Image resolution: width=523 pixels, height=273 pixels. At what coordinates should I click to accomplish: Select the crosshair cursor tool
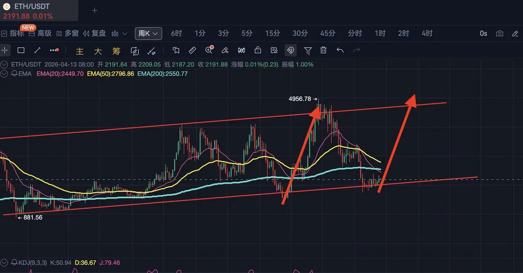coord(4,50)
